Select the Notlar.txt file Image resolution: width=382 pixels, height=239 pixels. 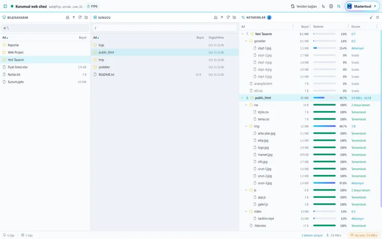tap(45, 75)
